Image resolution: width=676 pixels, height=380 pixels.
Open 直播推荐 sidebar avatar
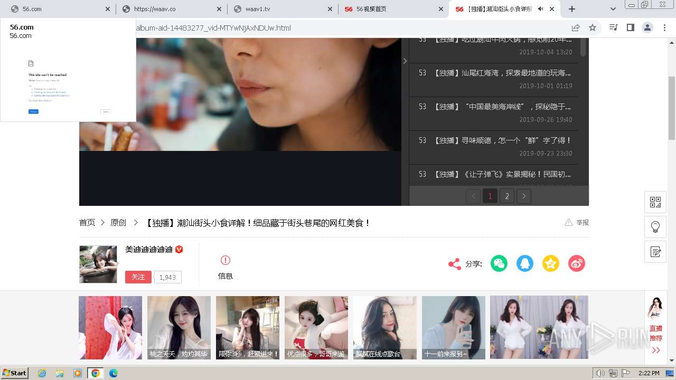pyautogui.click(x=655, y=308)
